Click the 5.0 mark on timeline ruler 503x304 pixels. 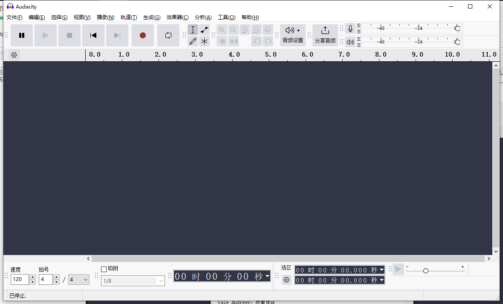coord(270,54)
